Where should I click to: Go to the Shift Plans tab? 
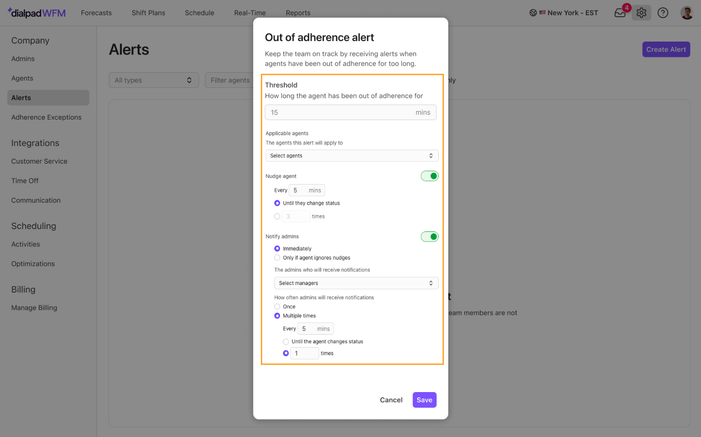149,13
